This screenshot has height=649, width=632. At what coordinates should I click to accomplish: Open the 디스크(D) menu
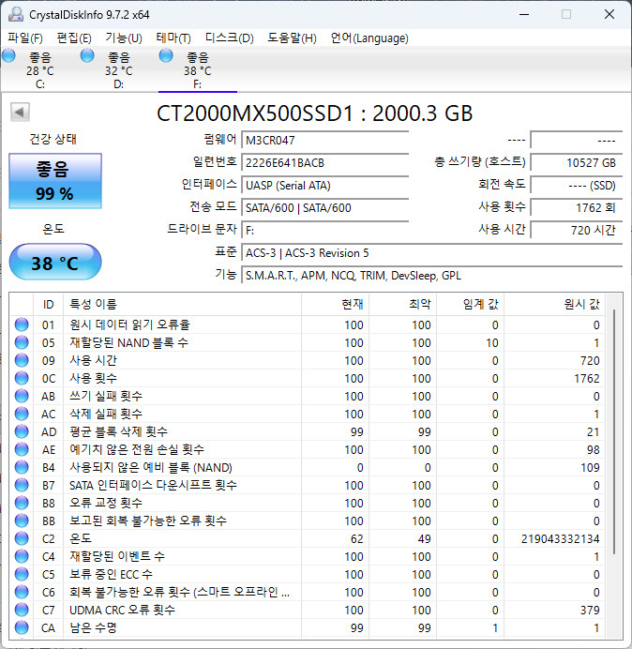230,38
